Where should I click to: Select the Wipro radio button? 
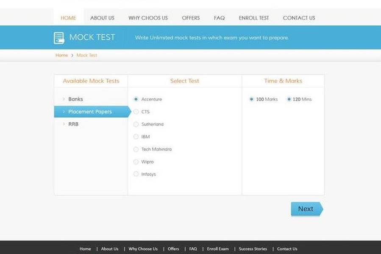click(136, 162)
